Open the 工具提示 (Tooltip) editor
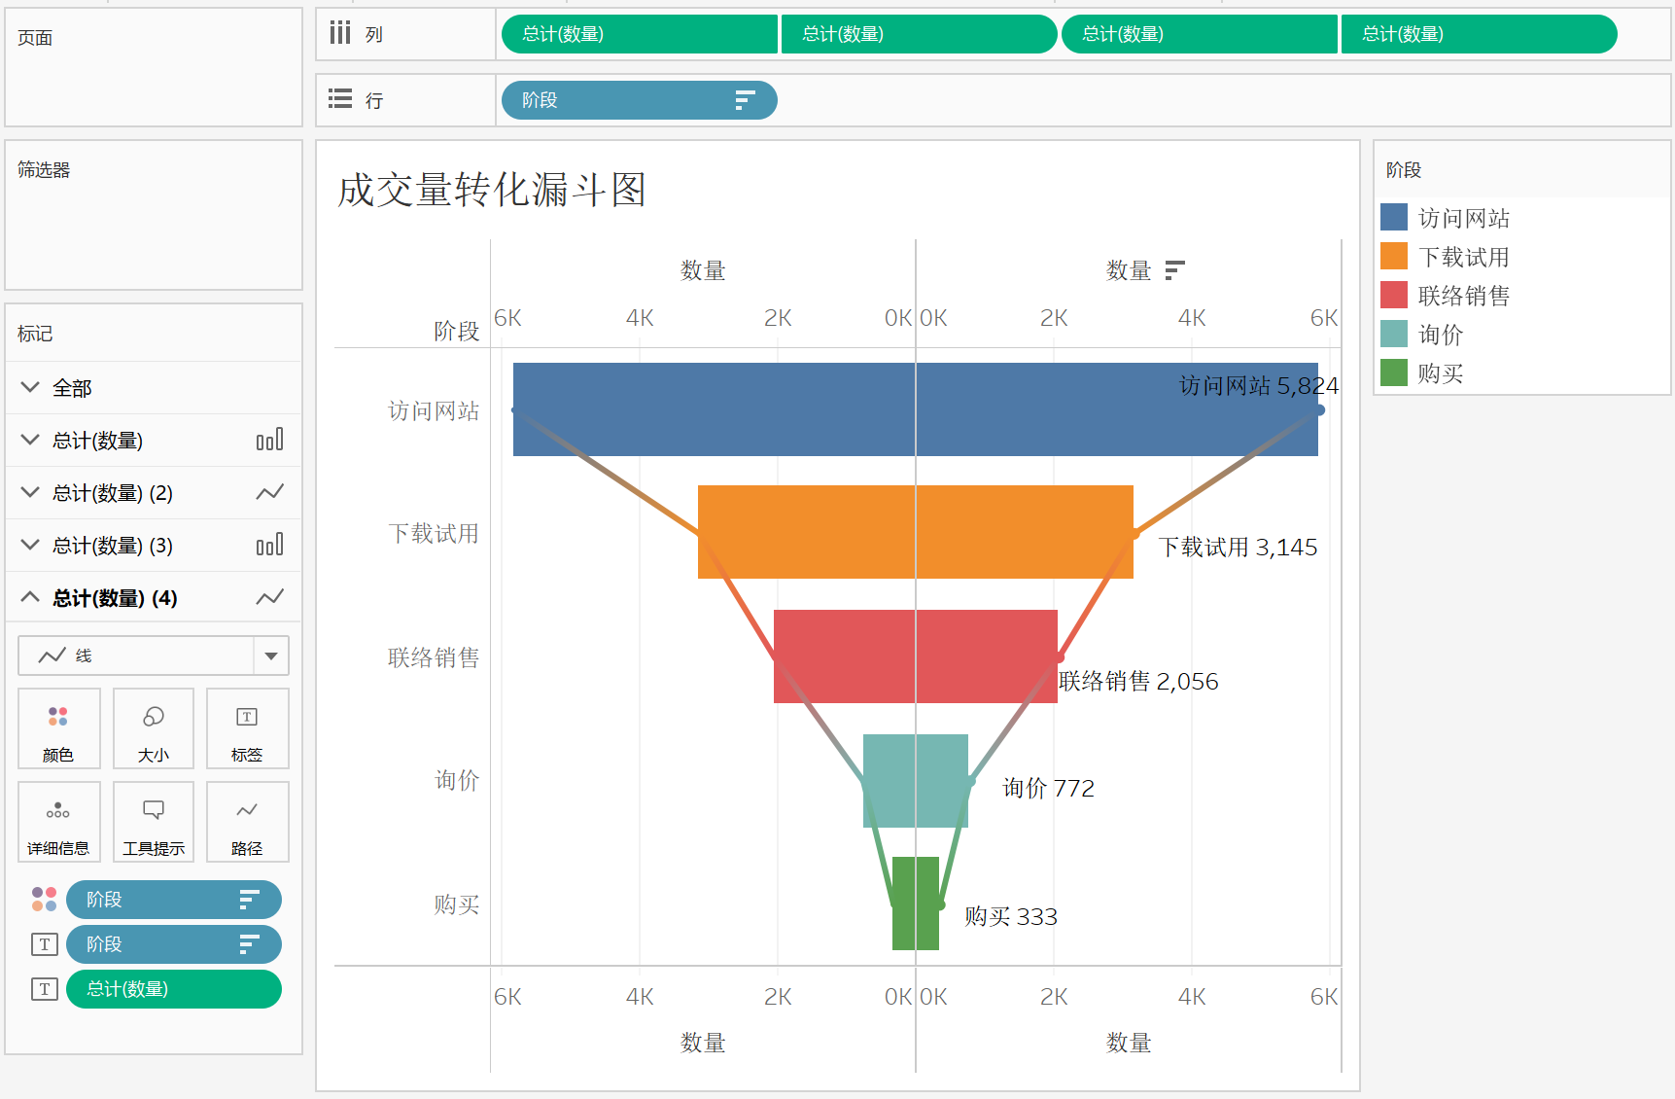The width and height of the screenshot is (1675, 1099). [x=153, y=822]
